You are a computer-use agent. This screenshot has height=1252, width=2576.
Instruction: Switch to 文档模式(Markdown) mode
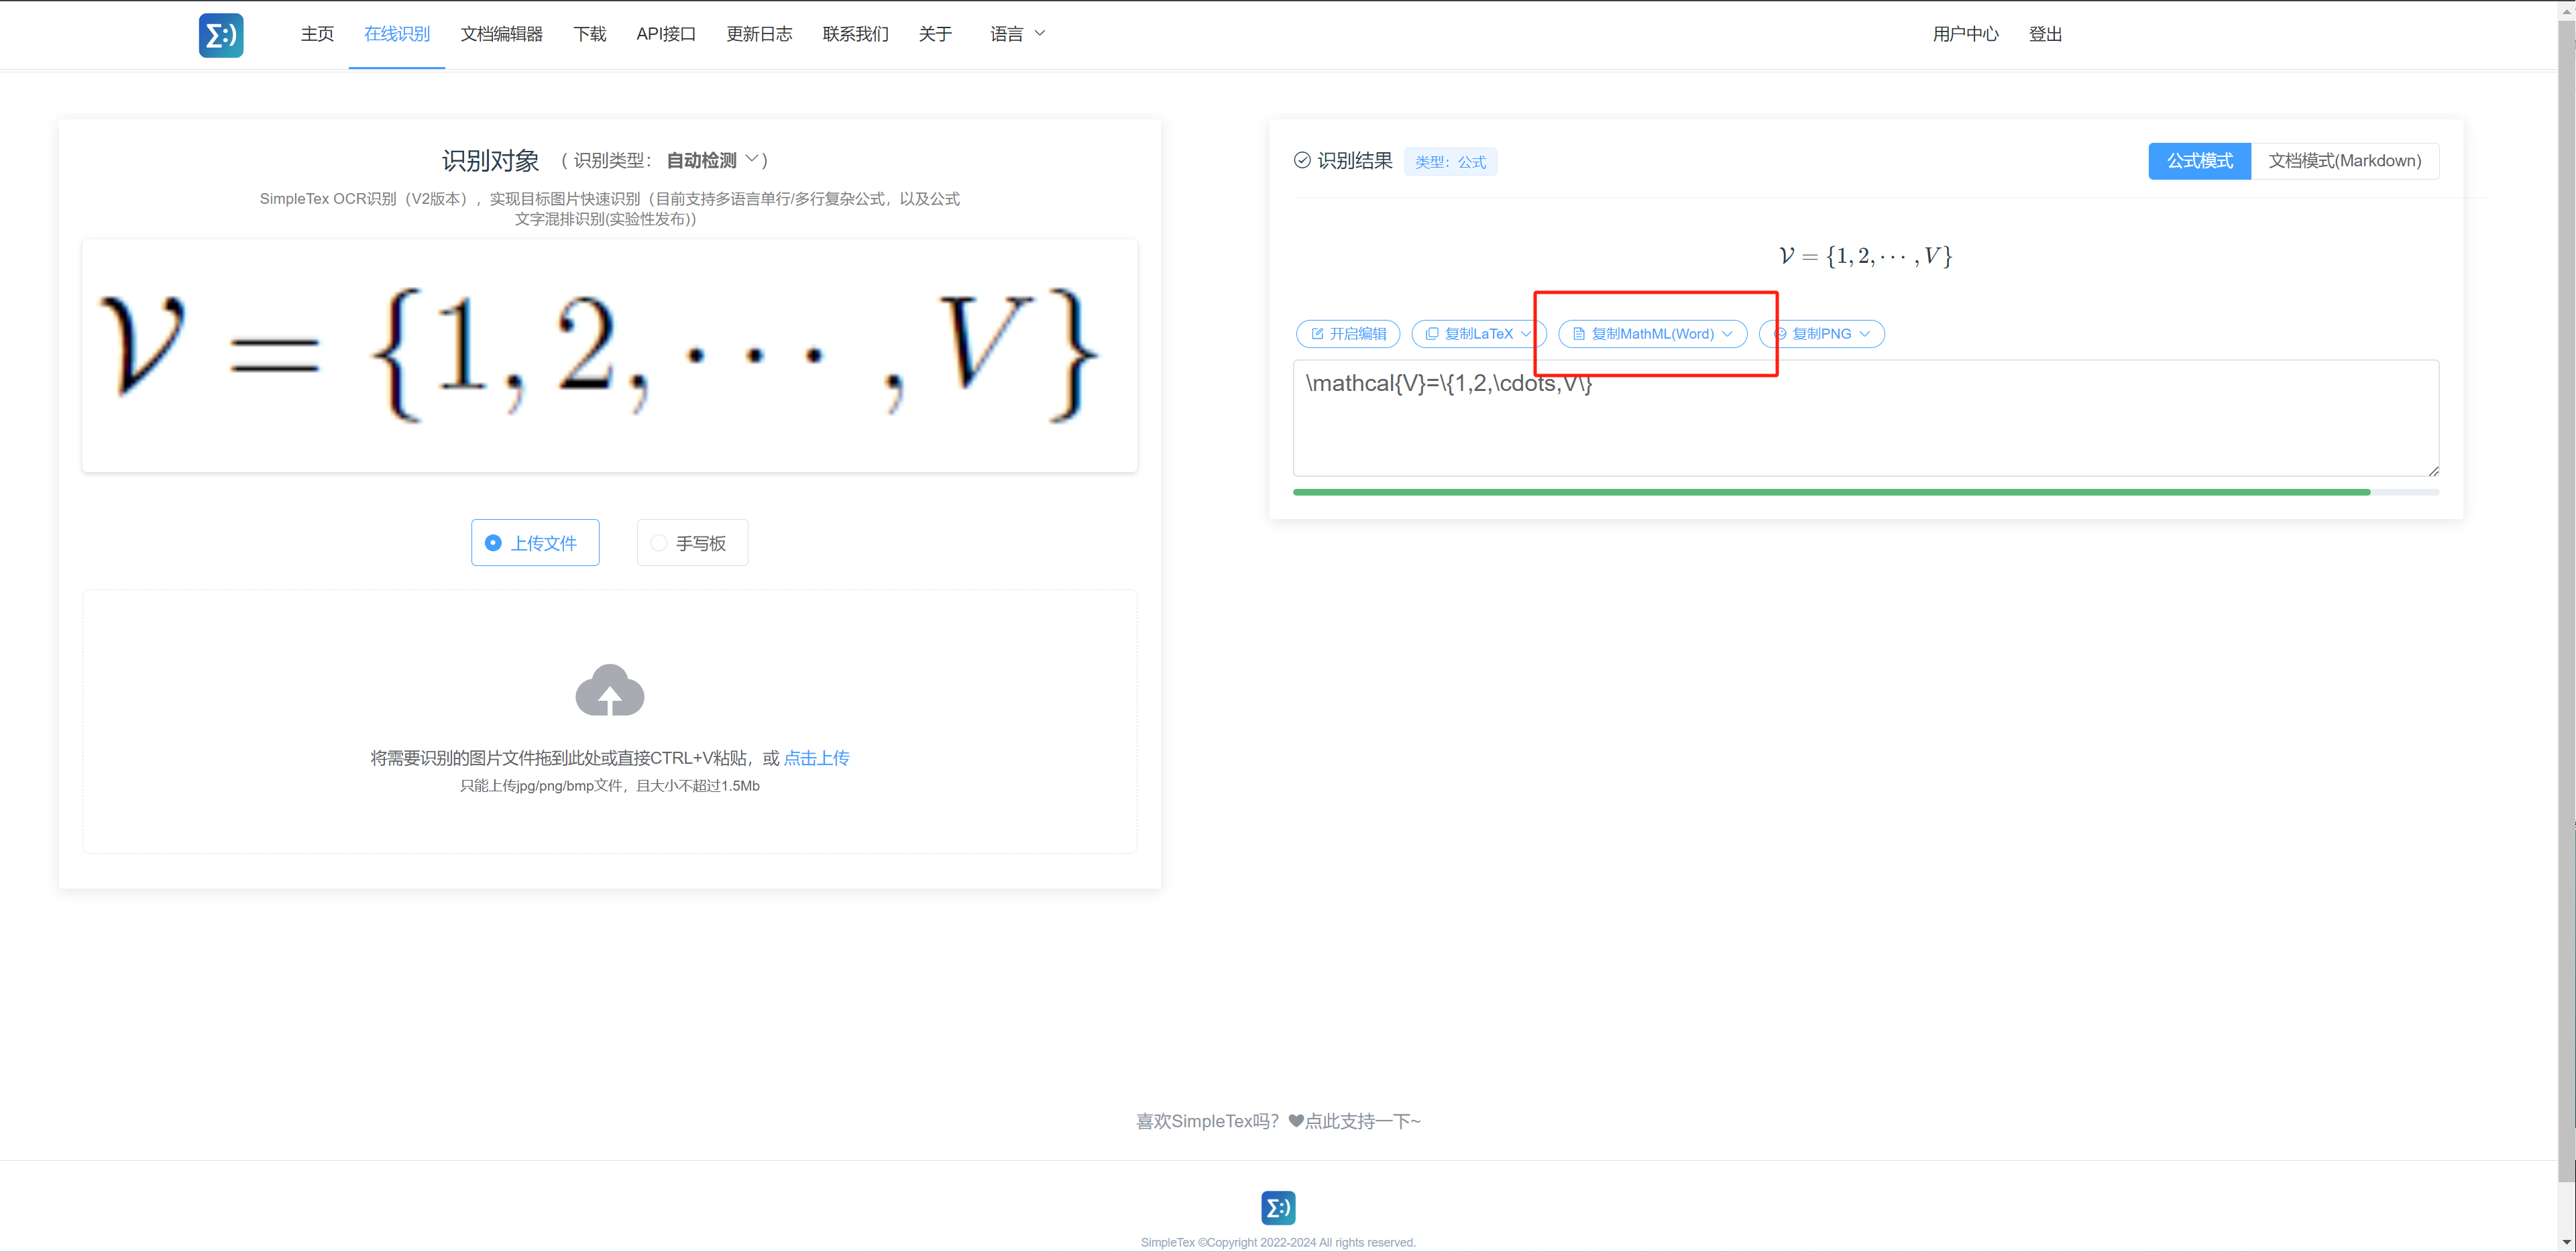click(x=2344, y=161)
